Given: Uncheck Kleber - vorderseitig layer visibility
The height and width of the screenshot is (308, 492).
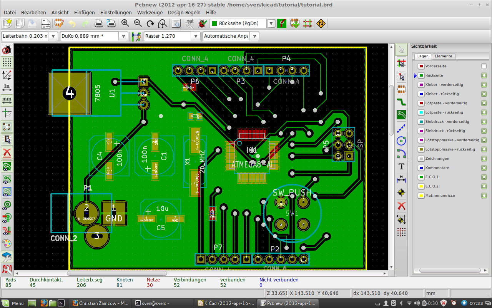Looking at the screenshot, I should [x=484, y=85].
